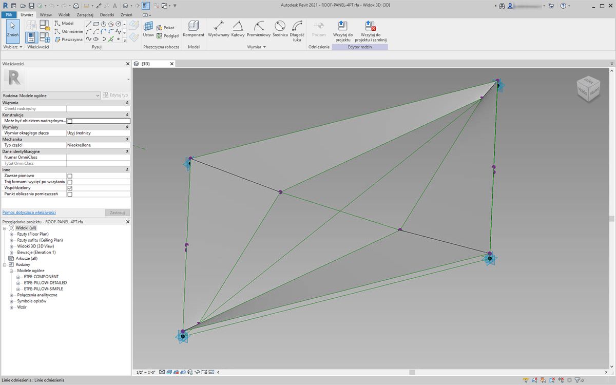
Task: Open the Plik menu
Action: (9, 15)
